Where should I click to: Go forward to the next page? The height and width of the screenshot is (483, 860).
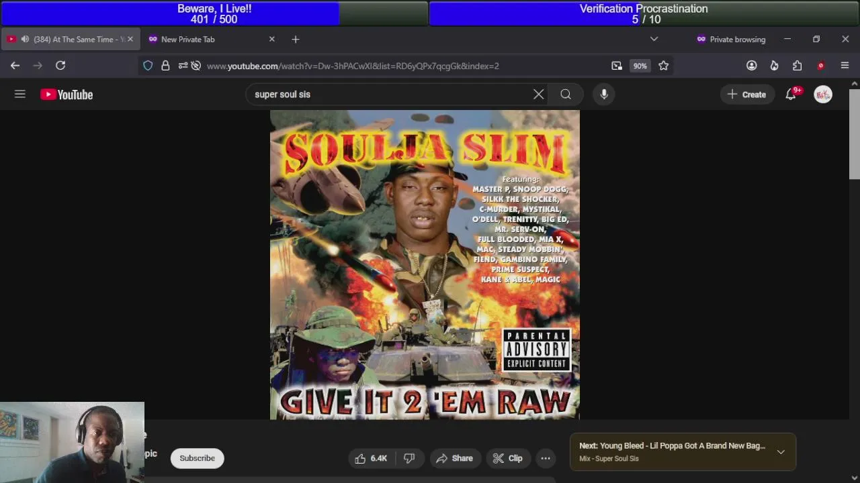(38, 65)
